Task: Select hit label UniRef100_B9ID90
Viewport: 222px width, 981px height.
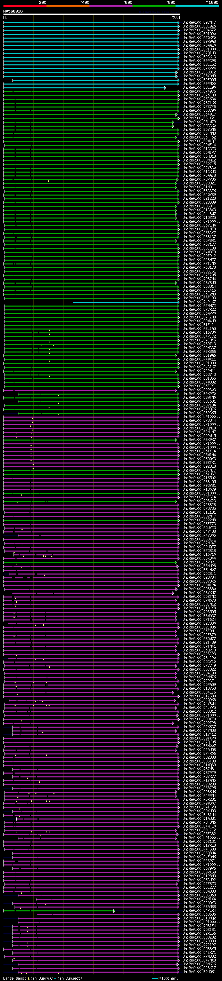Action: [x=199, y=34]
